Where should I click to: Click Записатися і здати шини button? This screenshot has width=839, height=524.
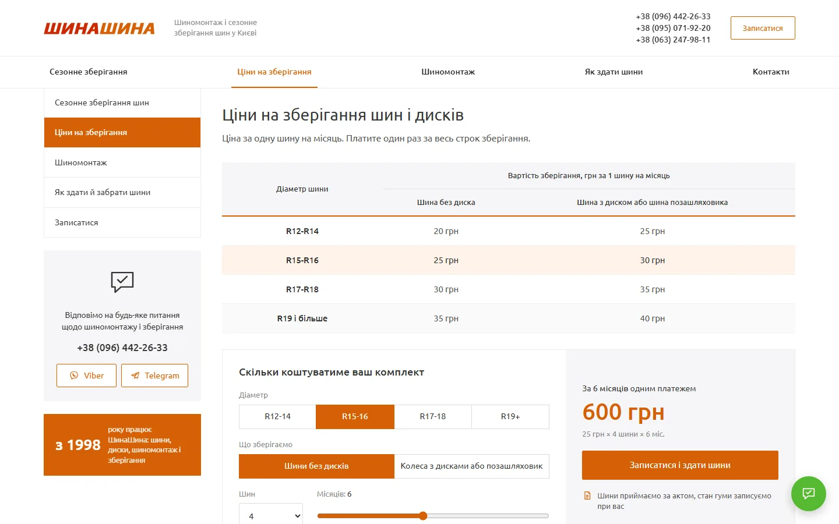point(680,465)
